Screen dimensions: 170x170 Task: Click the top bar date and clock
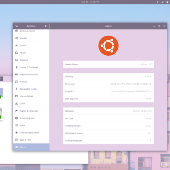pyautogui.click(x=90, y=2)
